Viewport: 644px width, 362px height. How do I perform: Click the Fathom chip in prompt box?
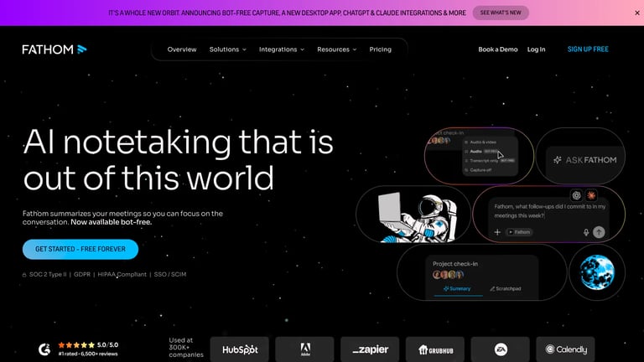tap(519, 232)
